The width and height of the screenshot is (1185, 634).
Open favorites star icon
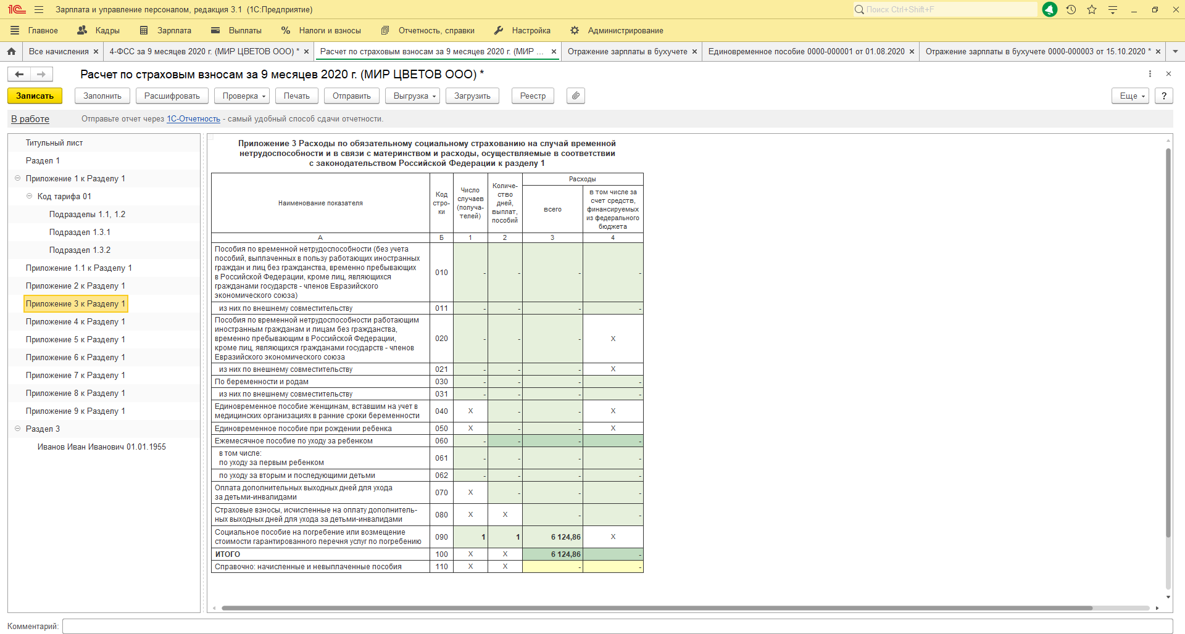tap(1092, 10)
